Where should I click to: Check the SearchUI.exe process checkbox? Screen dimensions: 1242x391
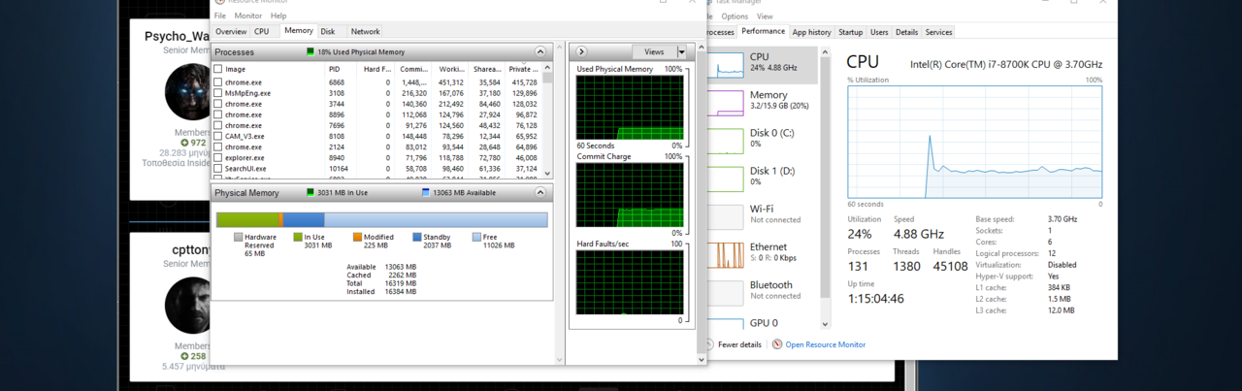point(218,168)
